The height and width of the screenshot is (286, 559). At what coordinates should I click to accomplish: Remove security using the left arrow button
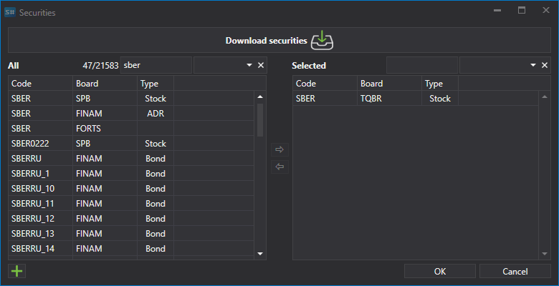tap(279, 167)
